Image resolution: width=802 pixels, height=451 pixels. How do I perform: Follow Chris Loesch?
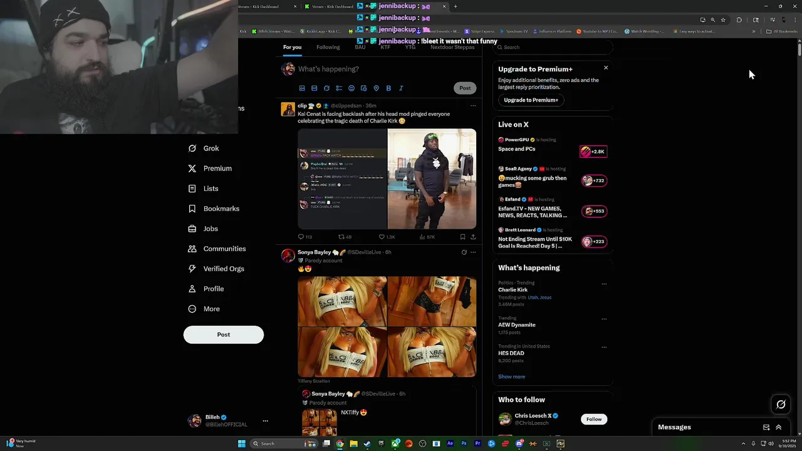594,419
